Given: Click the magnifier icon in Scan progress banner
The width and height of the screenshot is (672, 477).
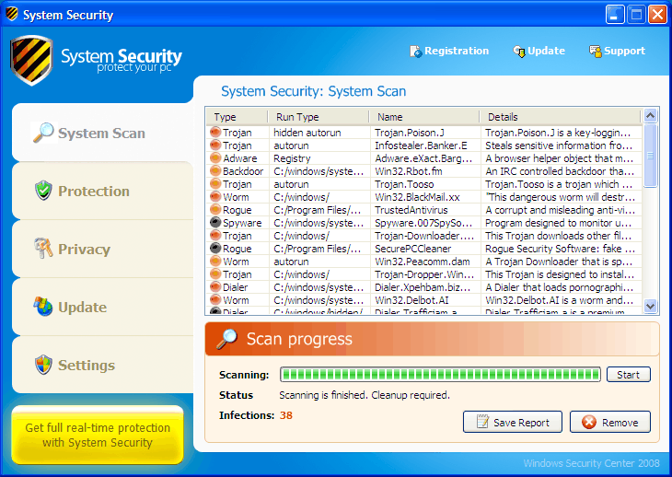Looking at the screenshot, I should (x=226, y=339).
